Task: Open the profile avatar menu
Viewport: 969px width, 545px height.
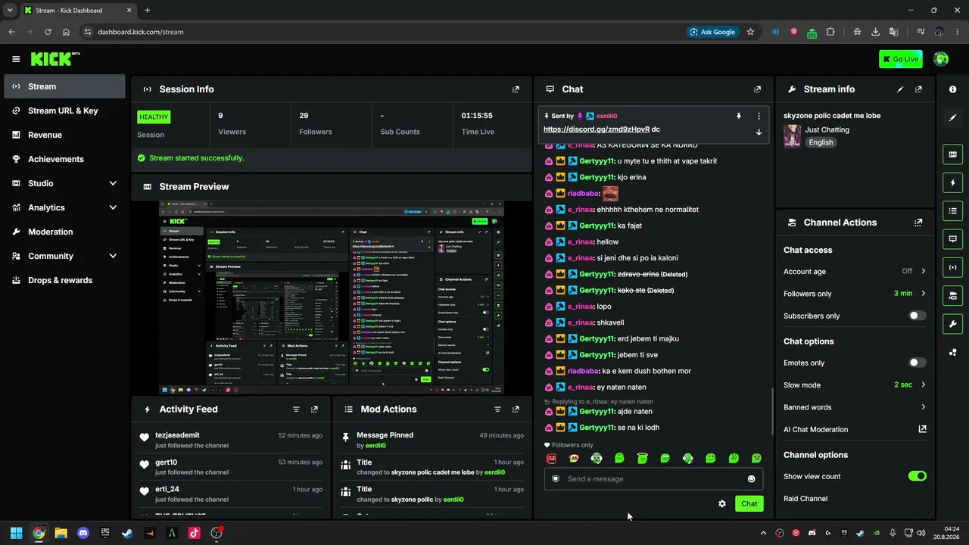Action: (x=941, y=59)
